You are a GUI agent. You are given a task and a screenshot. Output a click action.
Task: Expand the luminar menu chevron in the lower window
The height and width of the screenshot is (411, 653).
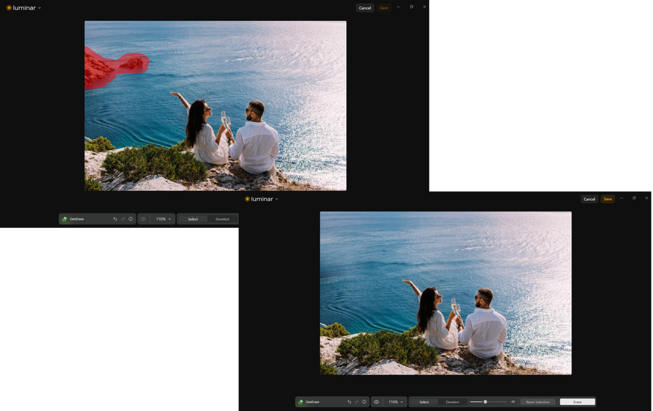(276, 199)
